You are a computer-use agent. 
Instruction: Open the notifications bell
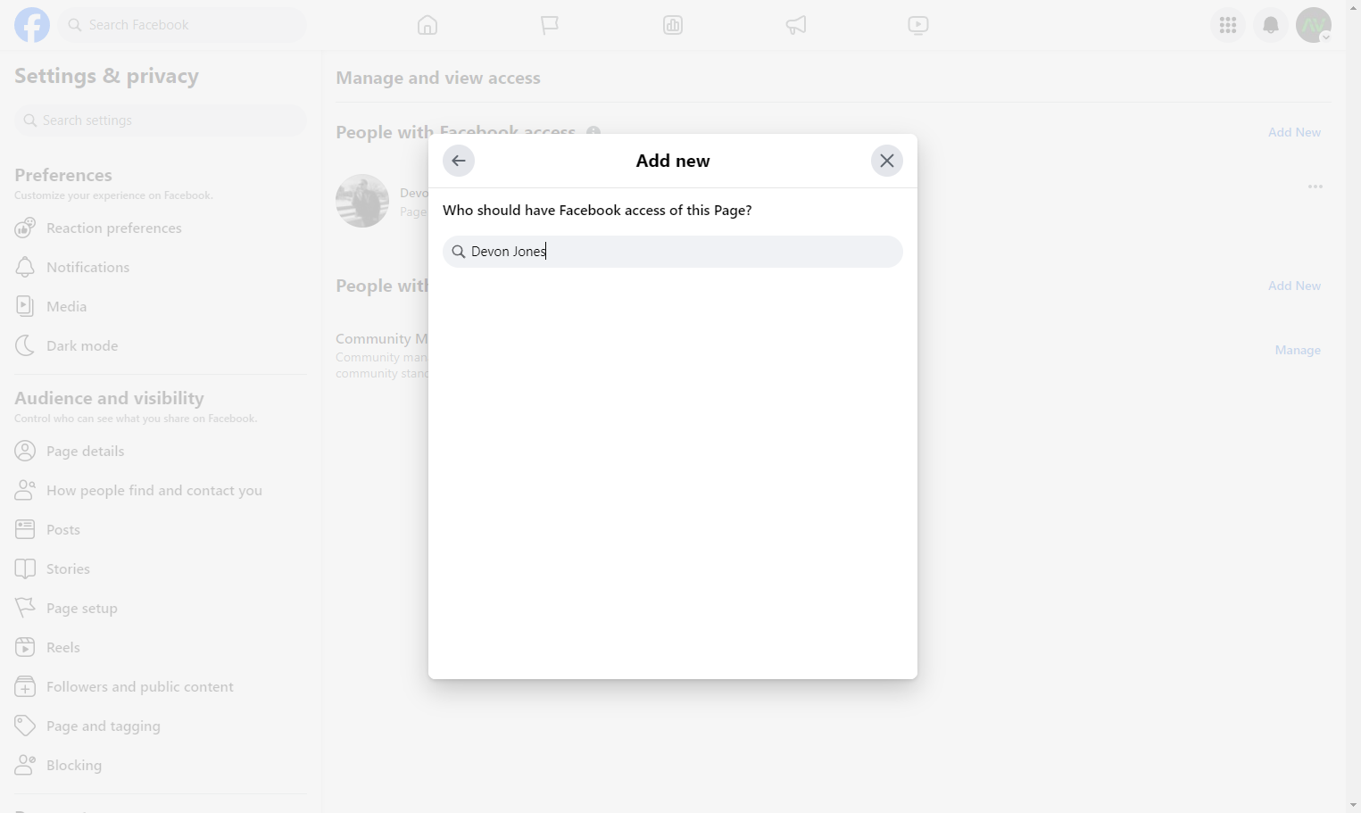[x=1271, y=25]
